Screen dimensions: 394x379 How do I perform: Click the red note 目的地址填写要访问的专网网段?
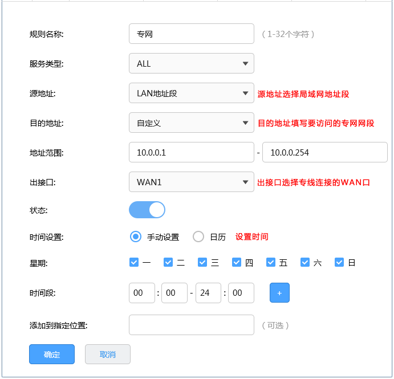tap(316, 123)
